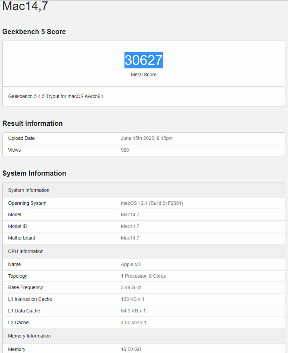Click the Memory Information section header

(144, 336)
